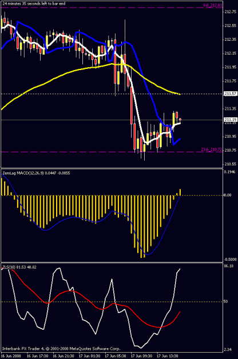Select the 0.0 212.81 Fibonacci level label
Screen dimensions: 238x359
212,5
